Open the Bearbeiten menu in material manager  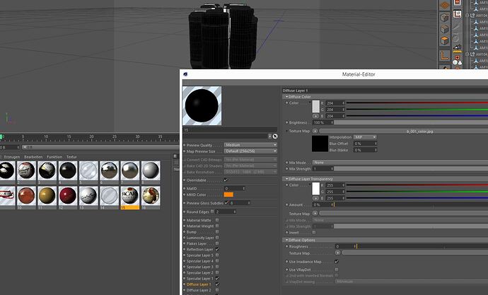pyautogui.click(x=33, y=157)
